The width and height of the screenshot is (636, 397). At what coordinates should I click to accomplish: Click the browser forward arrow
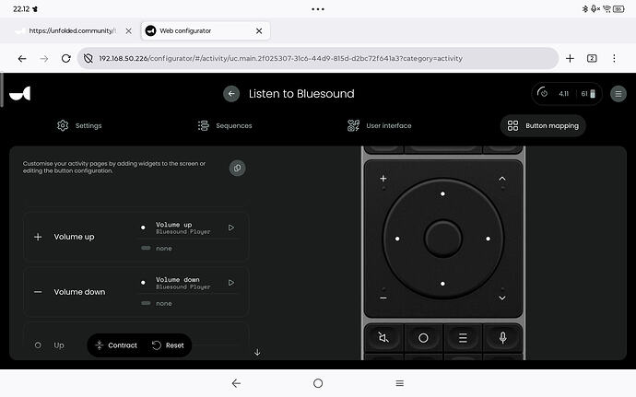[x=44, y=58]
